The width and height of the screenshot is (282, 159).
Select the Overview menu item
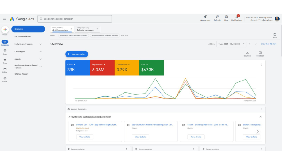(28, 29)
